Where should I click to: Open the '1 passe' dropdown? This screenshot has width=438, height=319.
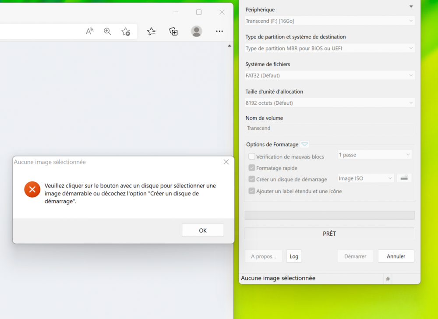coord(374,155)
